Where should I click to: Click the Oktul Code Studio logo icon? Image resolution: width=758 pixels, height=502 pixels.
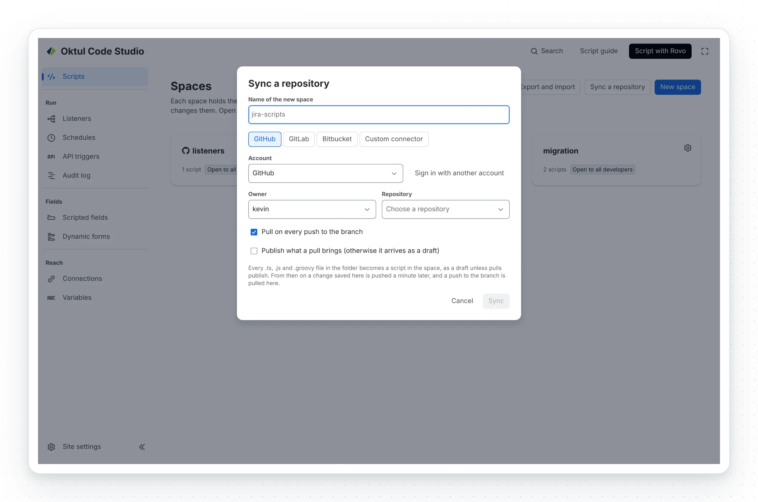point(51,51)
